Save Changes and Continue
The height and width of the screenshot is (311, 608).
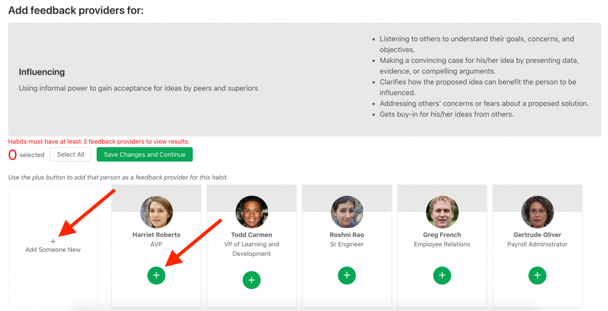(x=144, y=154)
